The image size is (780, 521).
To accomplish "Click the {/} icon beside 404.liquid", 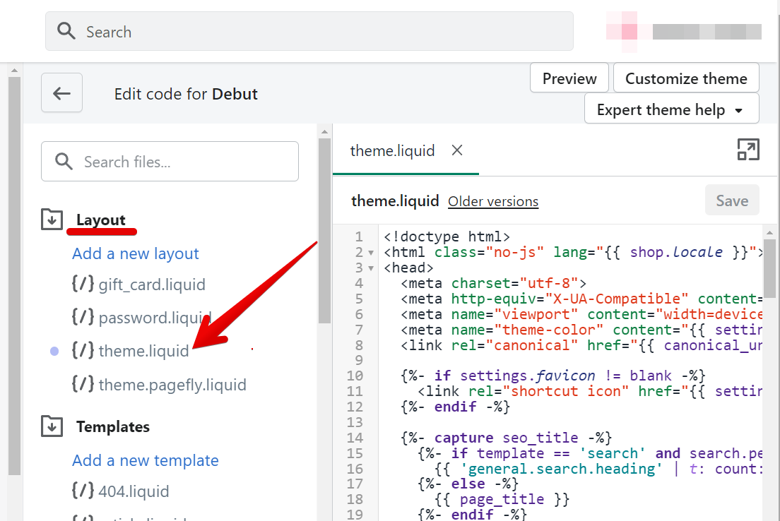I will tap(83, 491).
